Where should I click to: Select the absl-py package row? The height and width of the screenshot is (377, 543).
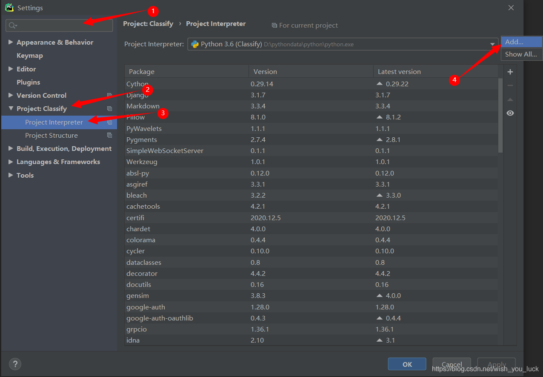pyautogui.click(x=311, y=173)
